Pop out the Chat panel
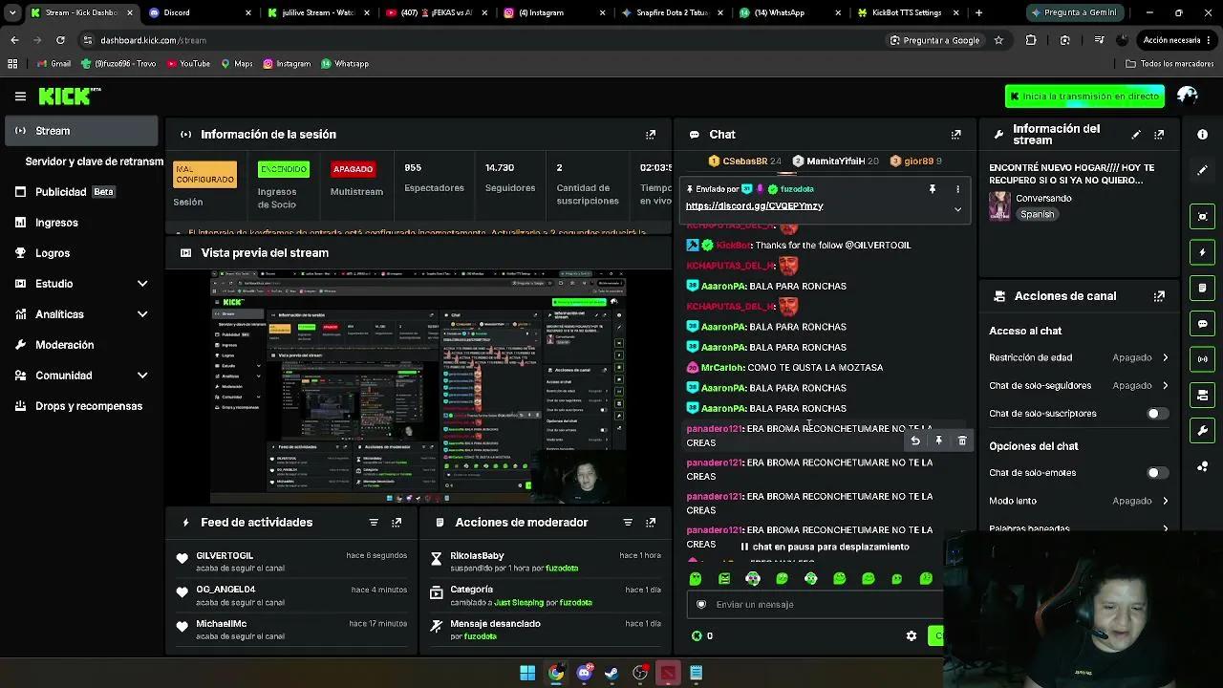Screen dimensions: 1223x688 [955, 135]
